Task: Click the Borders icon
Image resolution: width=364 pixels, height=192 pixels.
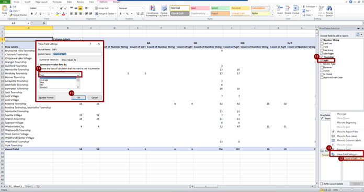Action: (x=49, y=14)
